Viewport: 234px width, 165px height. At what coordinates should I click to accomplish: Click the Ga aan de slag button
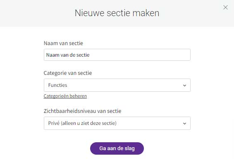click(x=117, y=148)
